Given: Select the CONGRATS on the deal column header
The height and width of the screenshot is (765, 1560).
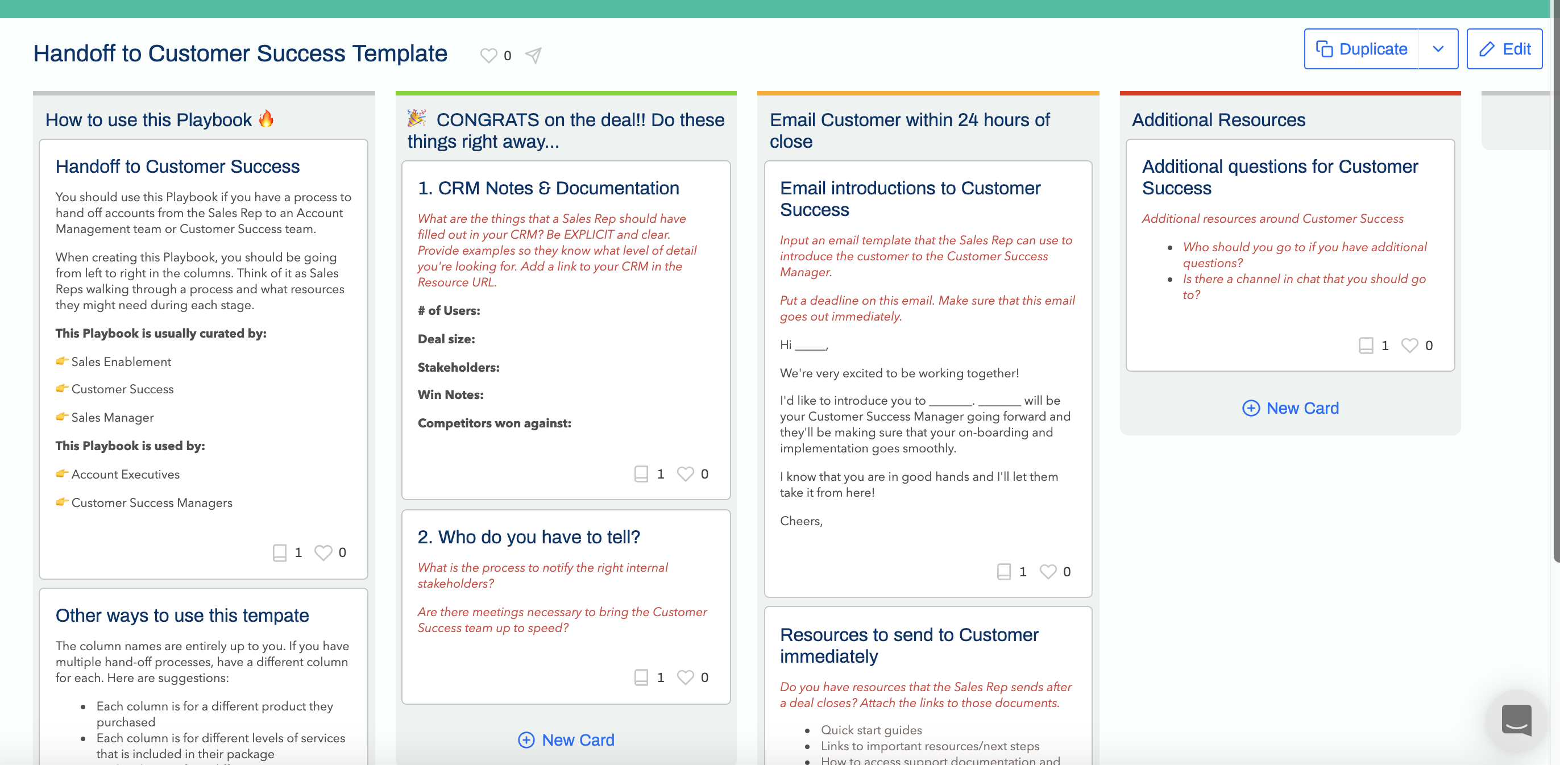Looking at the screenshot, I should click(x=566, y=131).
